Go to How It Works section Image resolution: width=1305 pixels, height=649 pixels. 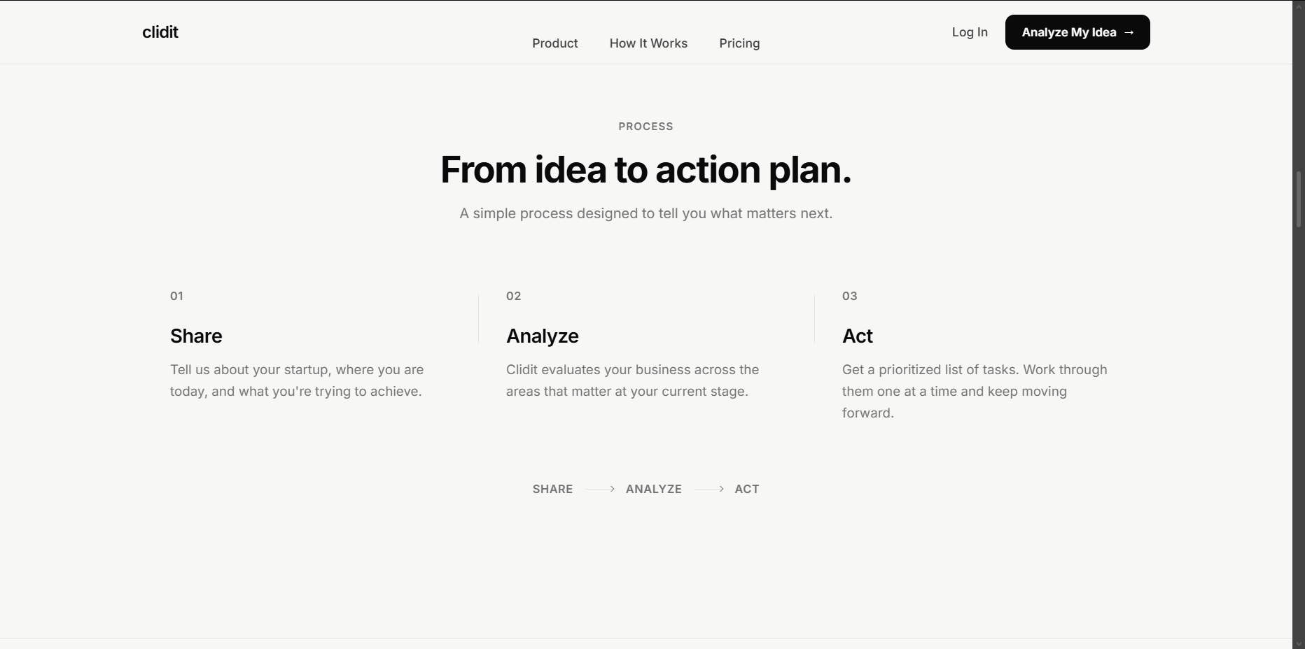(648, 43)
